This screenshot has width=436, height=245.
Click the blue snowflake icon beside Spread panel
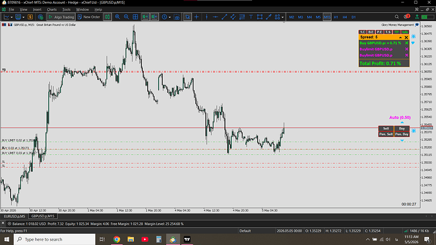(413, 37)
